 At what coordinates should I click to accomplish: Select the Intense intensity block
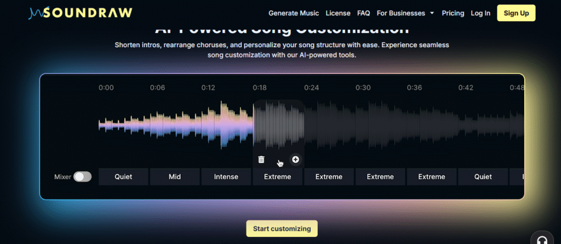tap(226, 177)
